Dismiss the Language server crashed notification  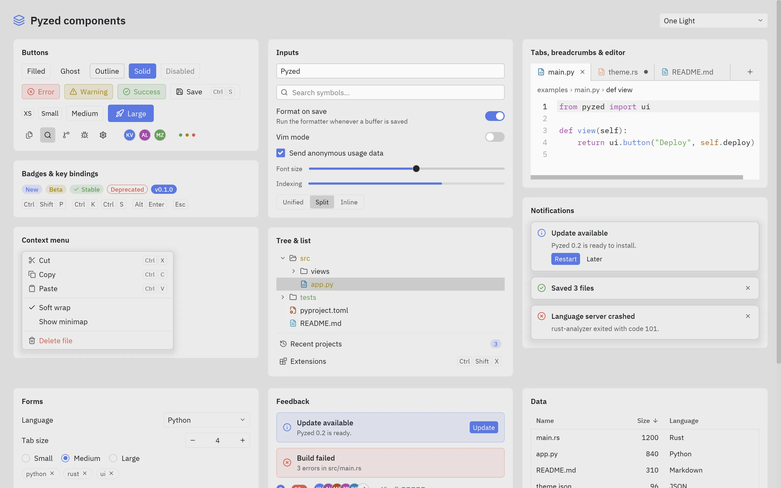(748, 316)
